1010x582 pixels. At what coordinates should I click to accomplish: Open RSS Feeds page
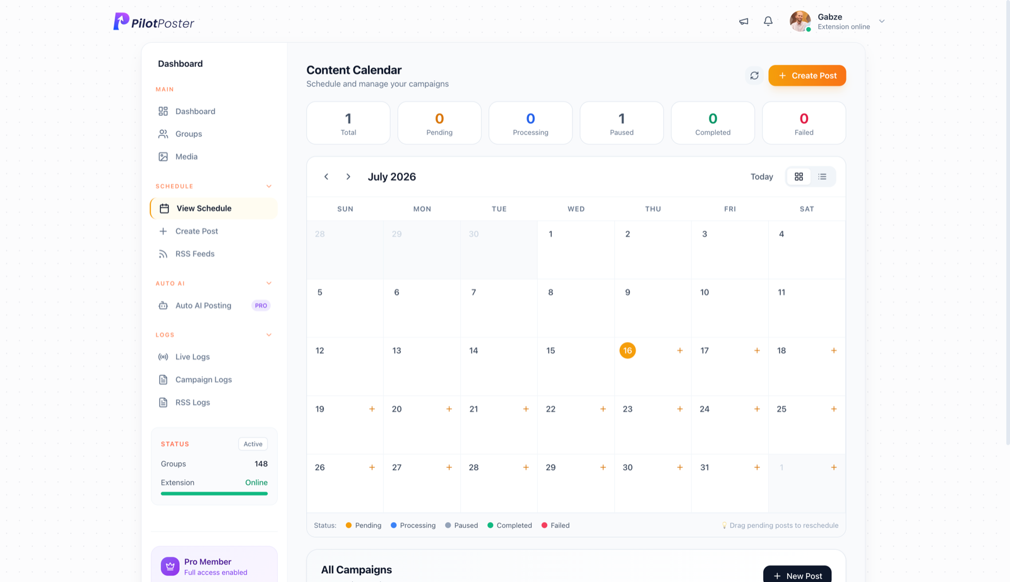coord(214,254)
